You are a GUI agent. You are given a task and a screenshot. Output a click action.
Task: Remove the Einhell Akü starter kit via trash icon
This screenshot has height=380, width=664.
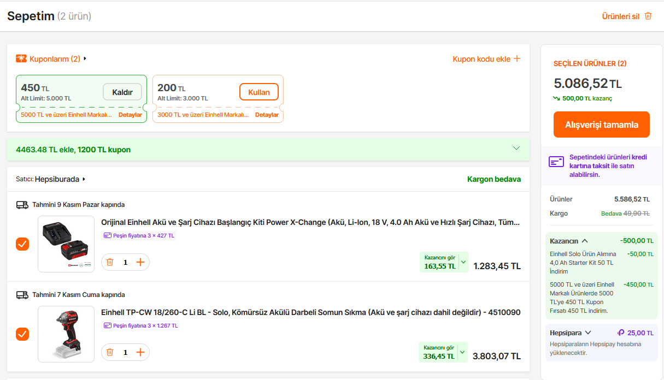110,262
